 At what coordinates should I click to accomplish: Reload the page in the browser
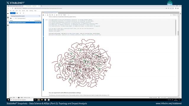(13, 8)
